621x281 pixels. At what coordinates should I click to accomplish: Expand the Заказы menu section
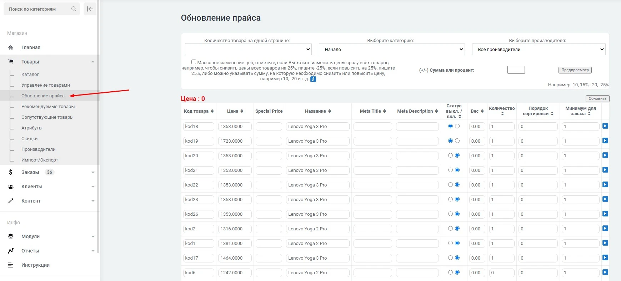click(x=93, y=172)
